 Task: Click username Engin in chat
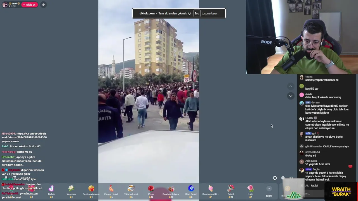coord(316,169)
